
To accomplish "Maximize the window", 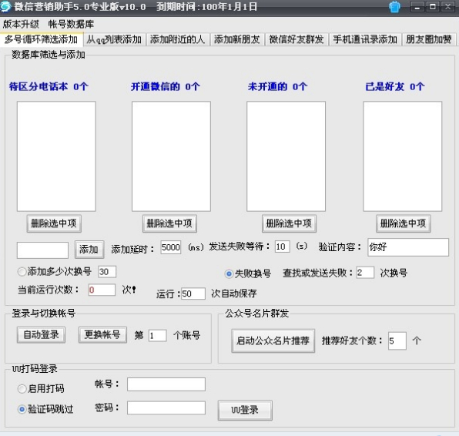I will coord(432,6).
